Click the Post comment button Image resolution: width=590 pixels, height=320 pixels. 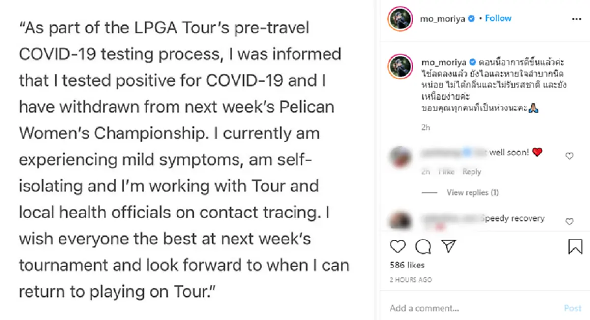[x=573, y=308]
